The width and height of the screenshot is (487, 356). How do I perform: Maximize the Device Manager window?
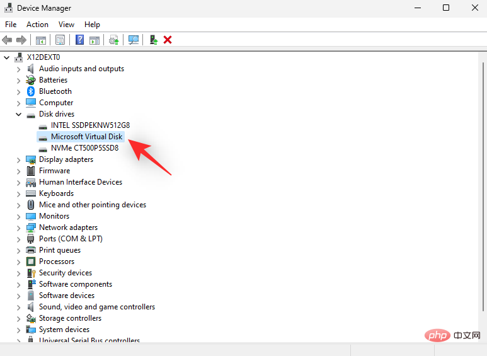[x=446, y=8]
